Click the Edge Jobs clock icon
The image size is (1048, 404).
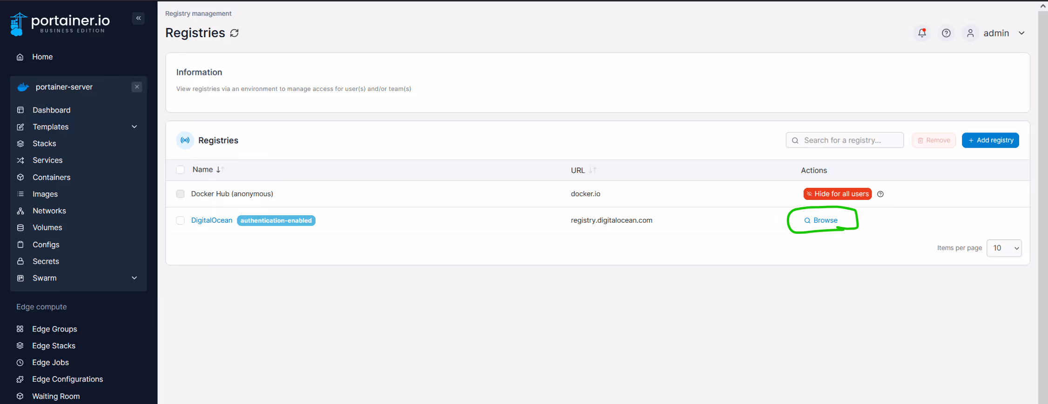point(20,363)
